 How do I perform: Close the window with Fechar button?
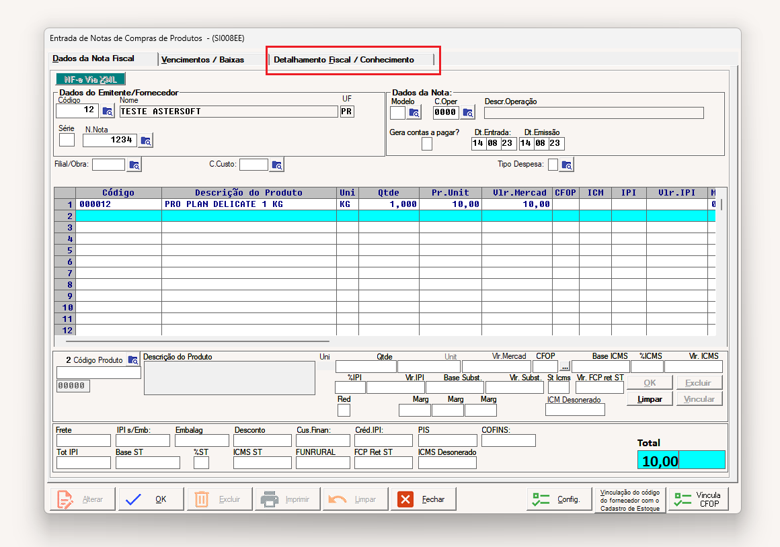(x=424, y=499)
